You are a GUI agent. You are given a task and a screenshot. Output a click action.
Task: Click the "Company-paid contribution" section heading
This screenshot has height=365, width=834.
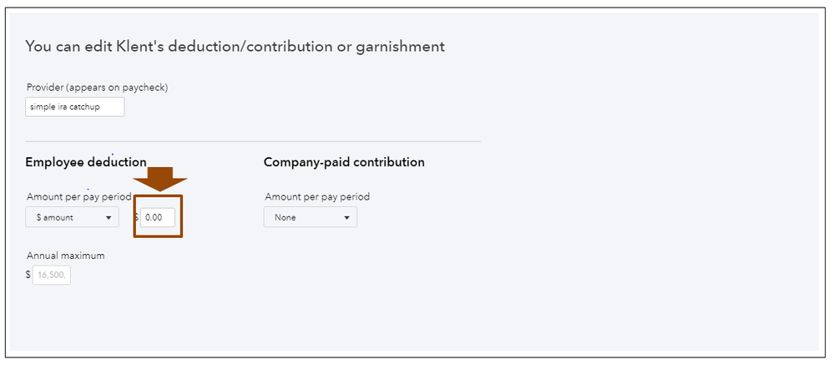click(344, 162)
